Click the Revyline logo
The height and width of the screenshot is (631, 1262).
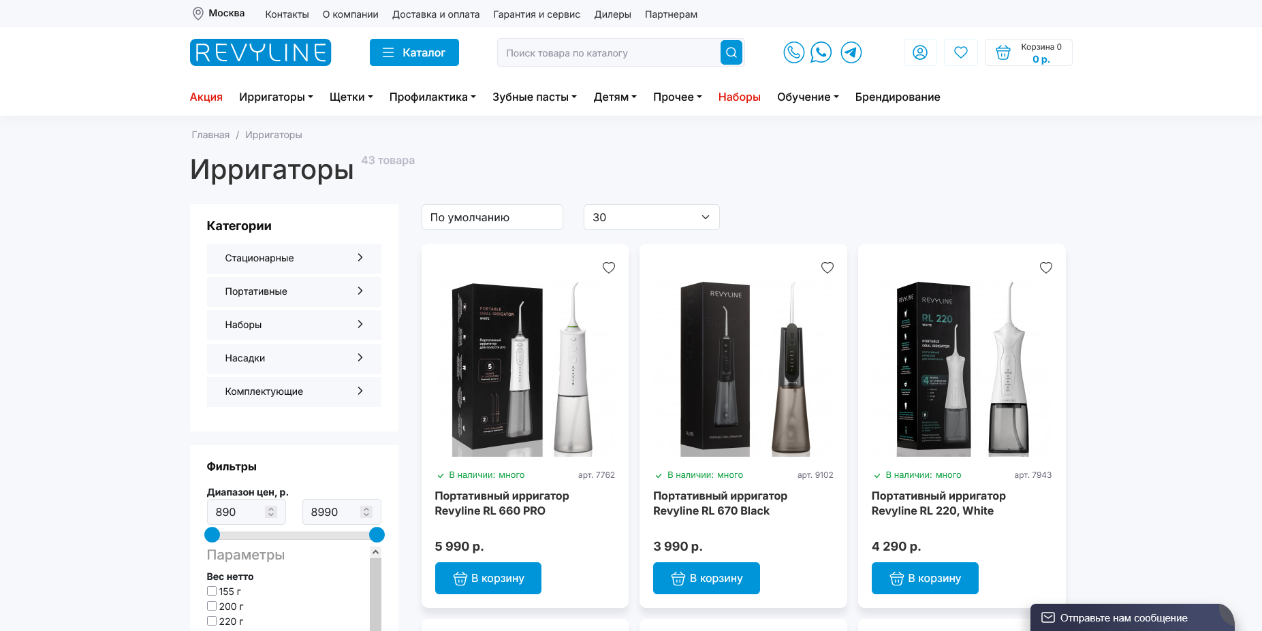pyautogui.click(x=260, y=52)
